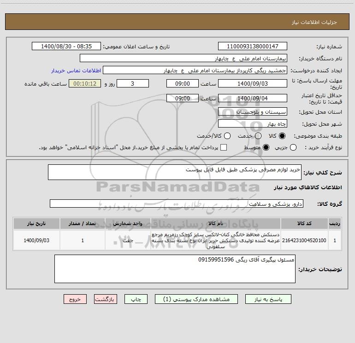The width and height of the screenshot is (355, 343).
Task: Click the پاسخ به نیاز button
Action: click(x=268, y=299)
